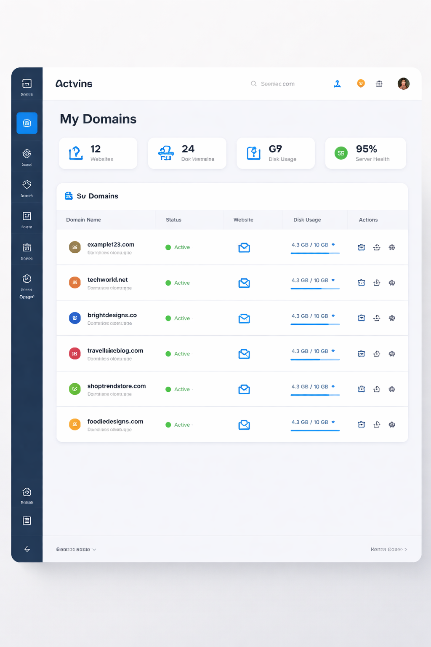The image size is (431, 647).
Task: Open the header sliders settings icon
Action: (x=379, y=84)
